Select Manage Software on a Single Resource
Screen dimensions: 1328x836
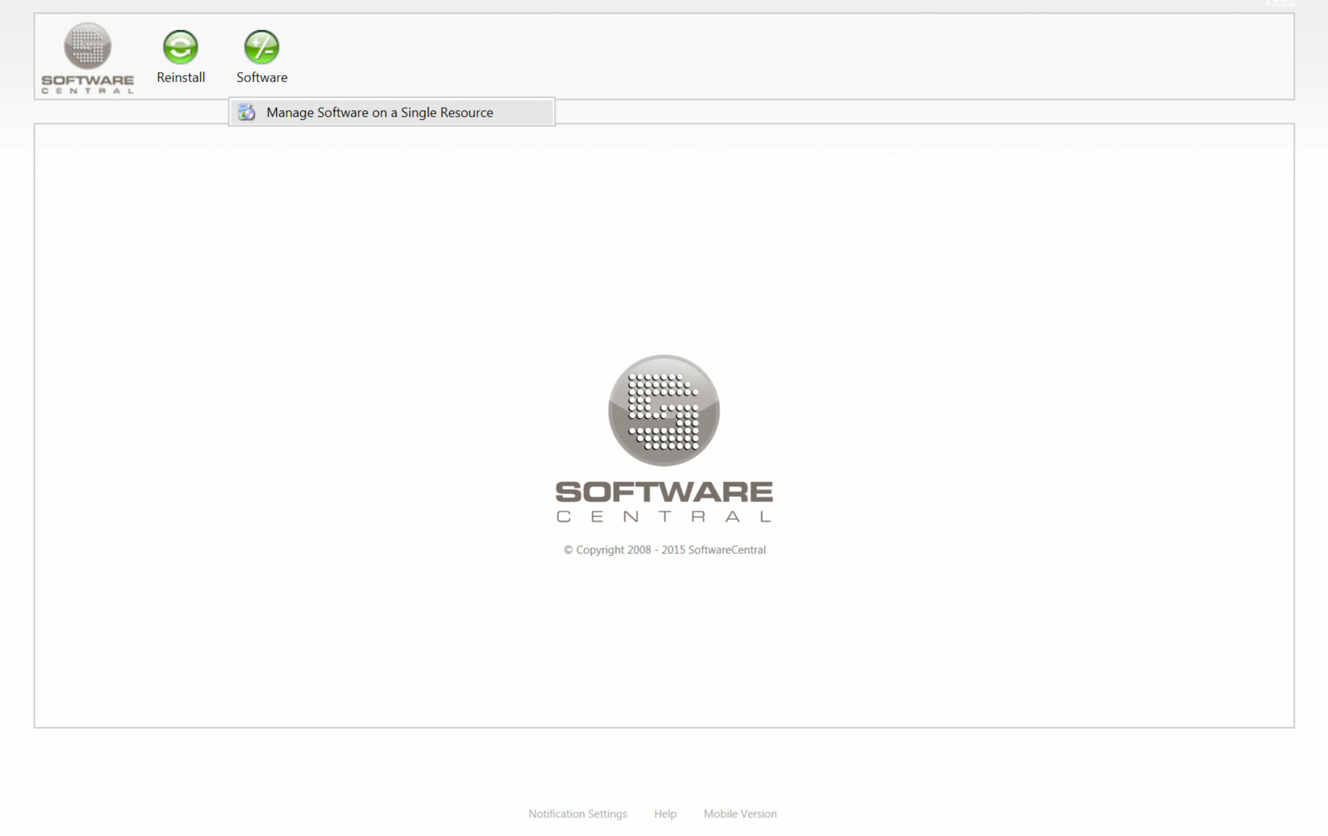pos(392,113)
